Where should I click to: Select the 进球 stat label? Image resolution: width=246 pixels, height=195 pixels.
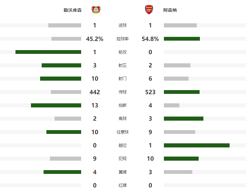pos(123,26)
